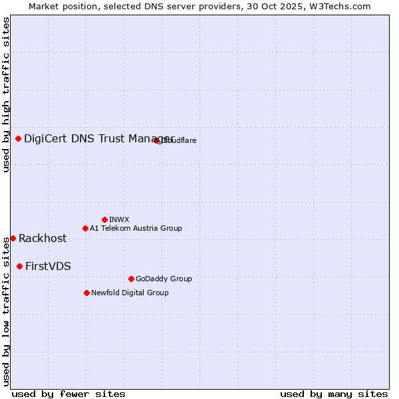The image size is (399, 399).
Task: Click the Rackhost red data point
Action: coord(13,238)
